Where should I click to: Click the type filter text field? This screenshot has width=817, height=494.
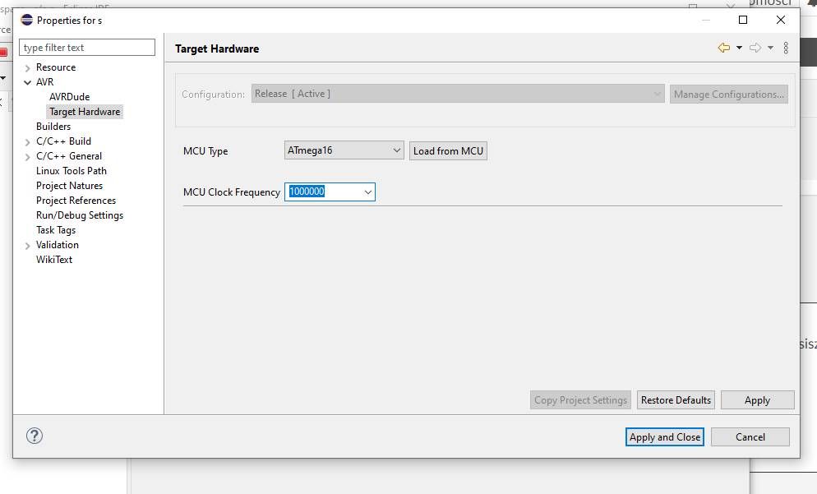point(87,48)
